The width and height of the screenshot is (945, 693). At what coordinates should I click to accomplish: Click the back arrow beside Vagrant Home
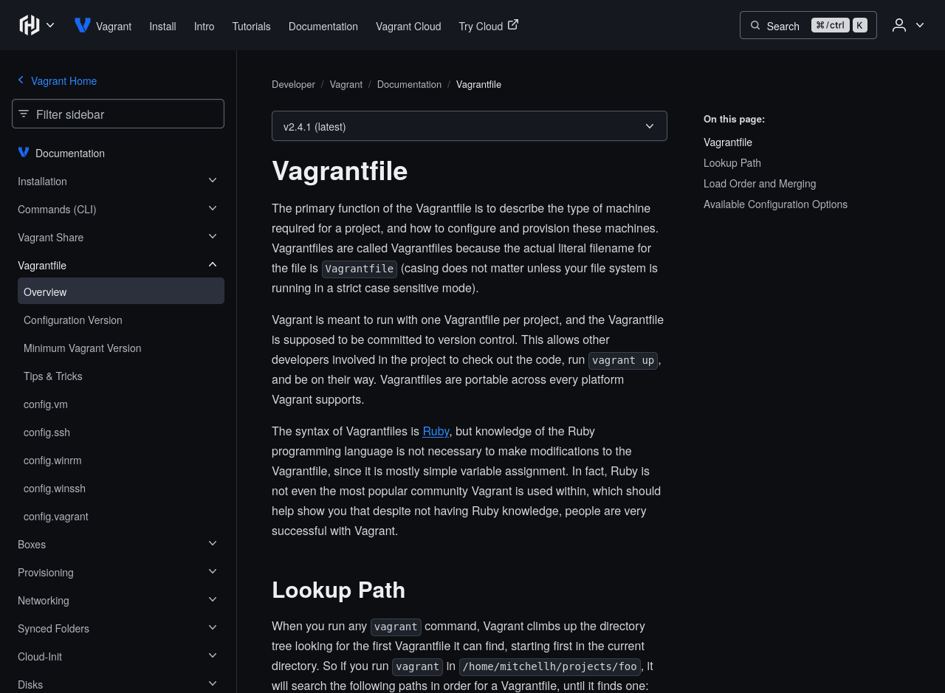[x=21, y=80]
